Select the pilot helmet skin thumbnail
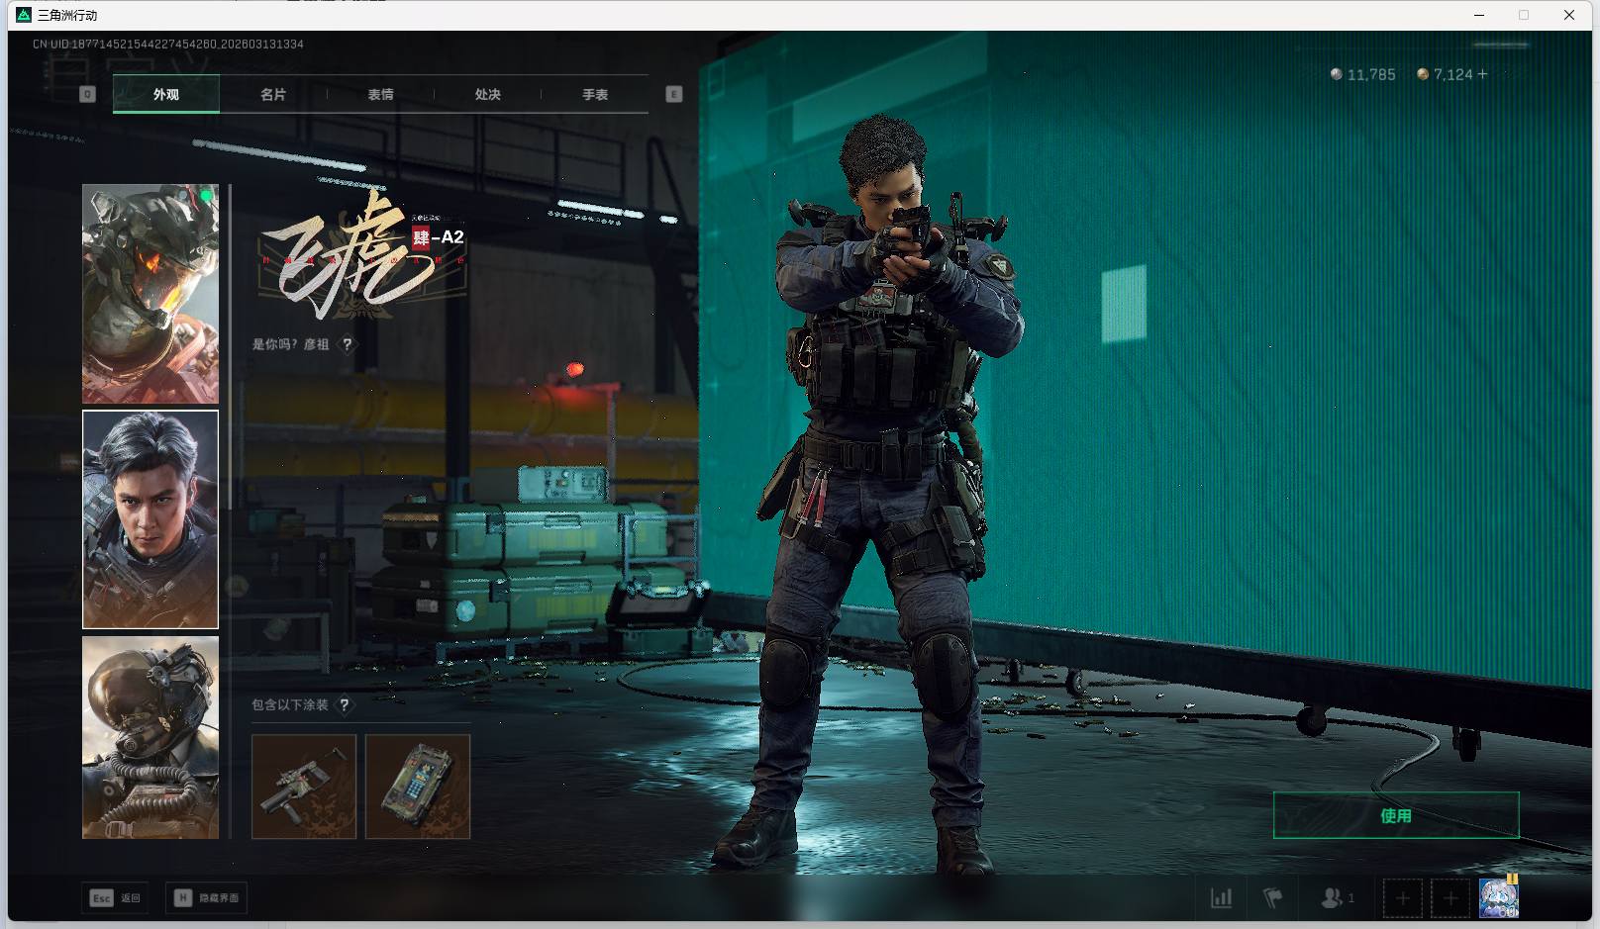The image size is (1600, 929). tap(150, 737)
